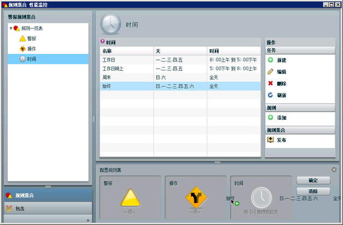This screenshot has height=225, width=343.
Task: Click the blue 刷新 refresh icon
Action: point(270,95)
